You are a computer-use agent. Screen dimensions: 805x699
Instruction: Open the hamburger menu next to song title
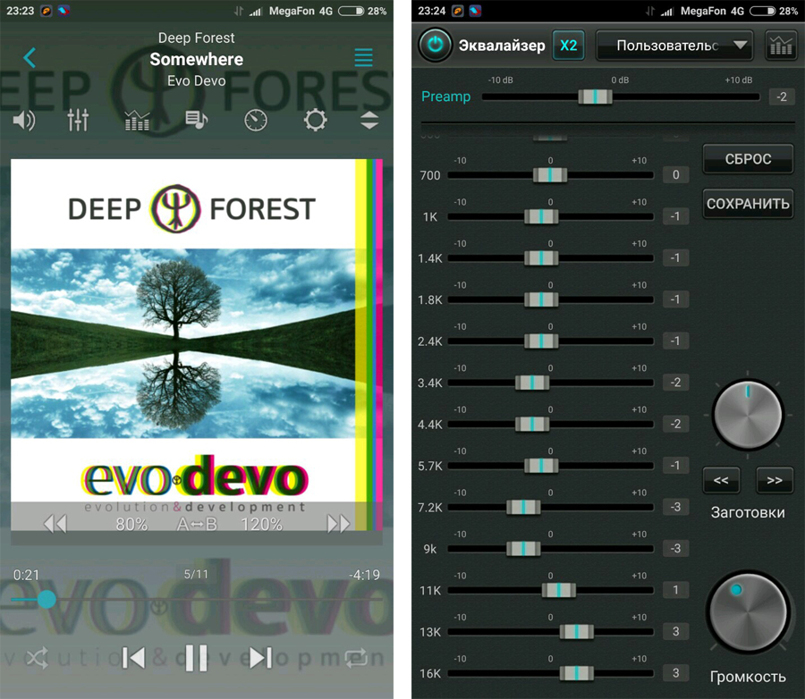(x=363, y=57)
